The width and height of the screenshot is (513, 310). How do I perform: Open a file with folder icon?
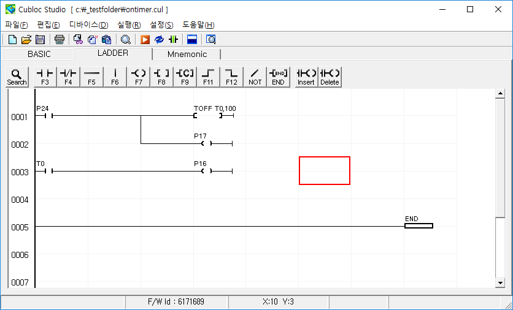click(x=26, y=40)
